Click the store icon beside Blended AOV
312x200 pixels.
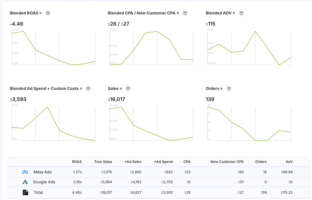point(242,13)
